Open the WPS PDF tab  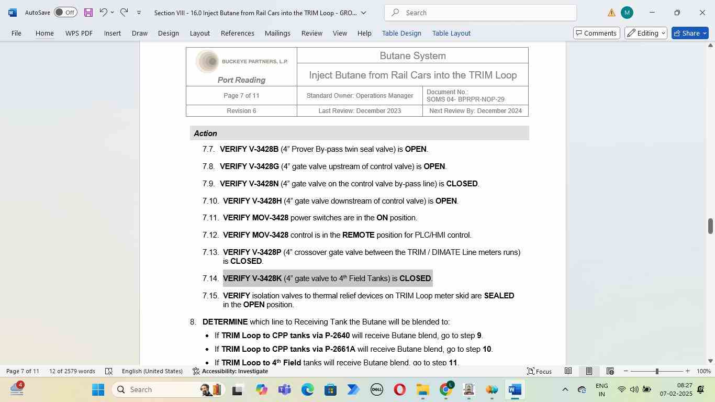click(79, 33)
